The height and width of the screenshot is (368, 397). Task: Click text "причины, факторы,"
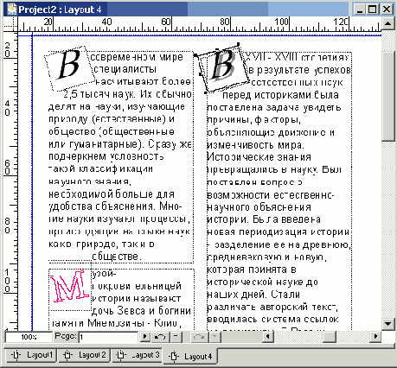254,120
